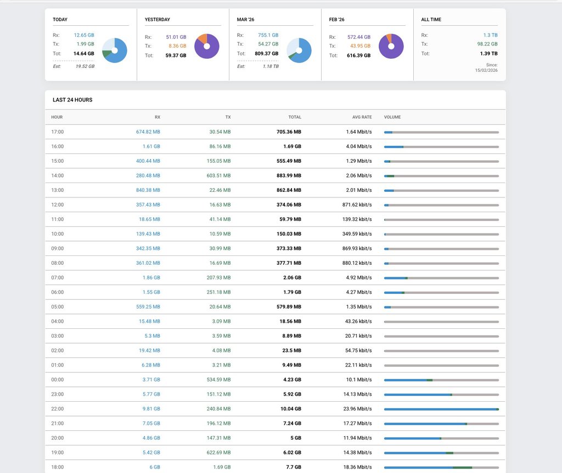The image size is (562, 473).
Task: Click Tx value 622.69 MB
Action: tap(218, 453)
